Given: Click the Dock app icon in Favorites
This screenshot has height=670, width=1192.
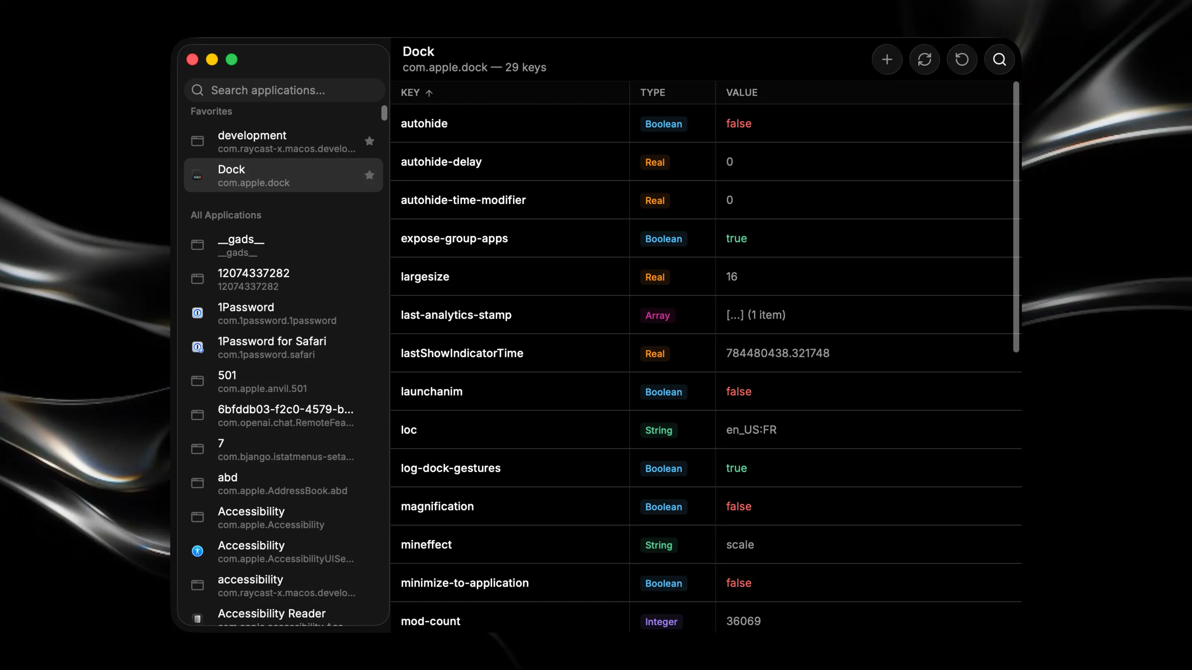Looking at the screenshot, I should [197, 176].
